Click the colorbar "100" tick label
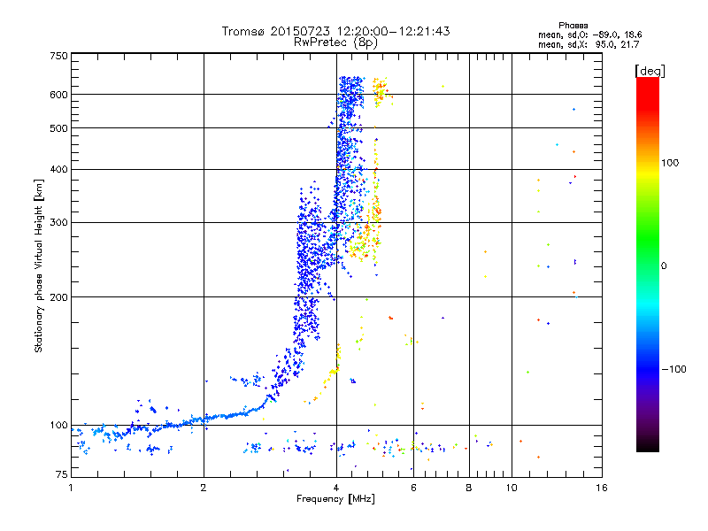Screen dimensions: 708x531 670,163
